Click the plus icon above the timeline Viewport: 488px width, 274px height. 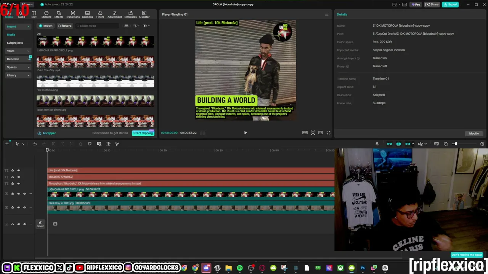7,144
